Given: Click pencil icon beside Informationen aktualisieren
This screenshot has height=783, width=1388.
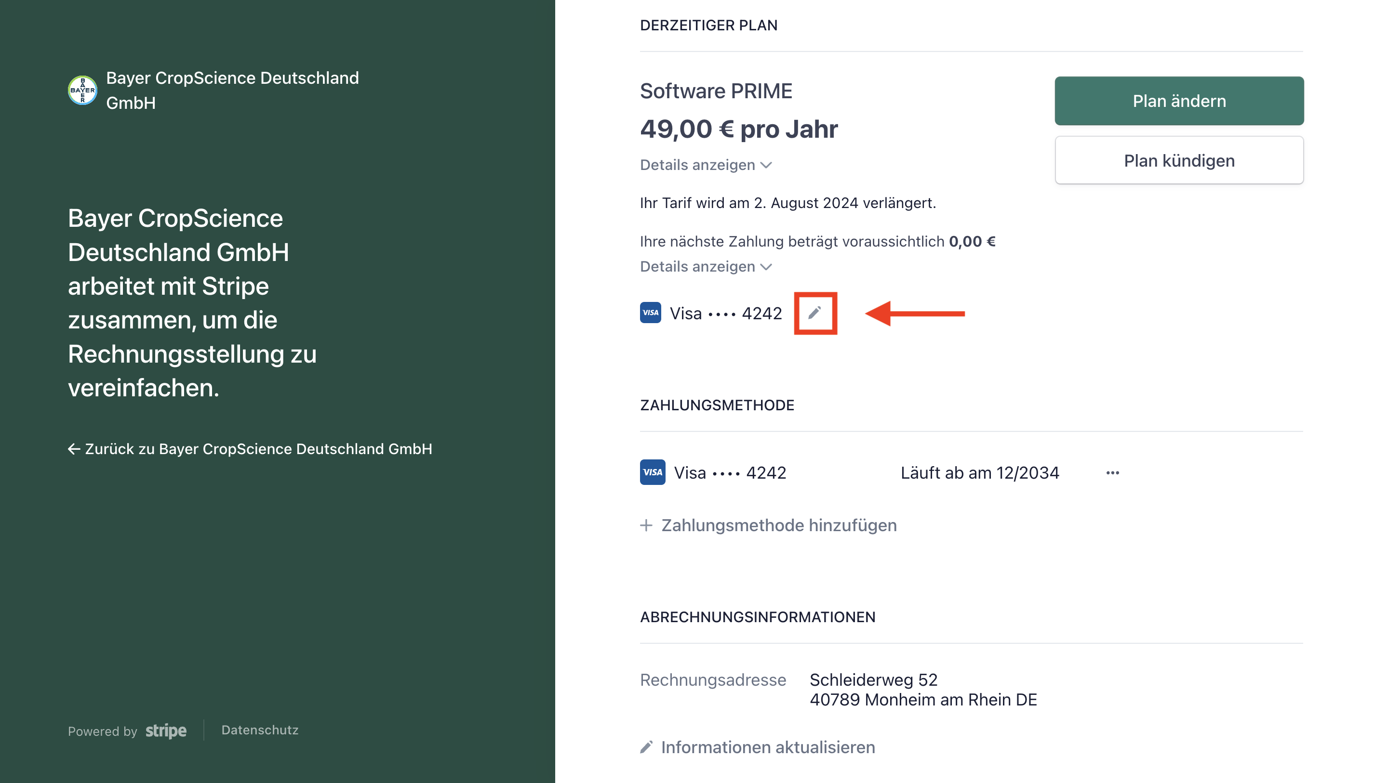Looking at the screenshot, I should point(646,747).
